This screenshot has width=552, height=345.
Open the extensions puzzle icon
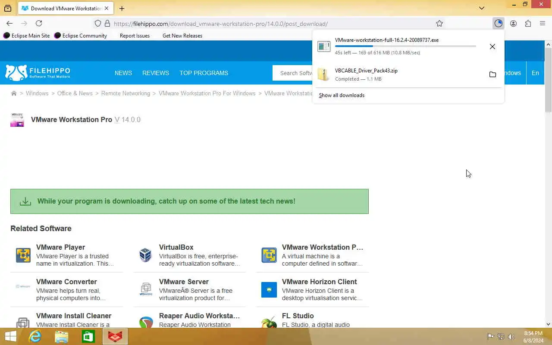pos(528,23)
